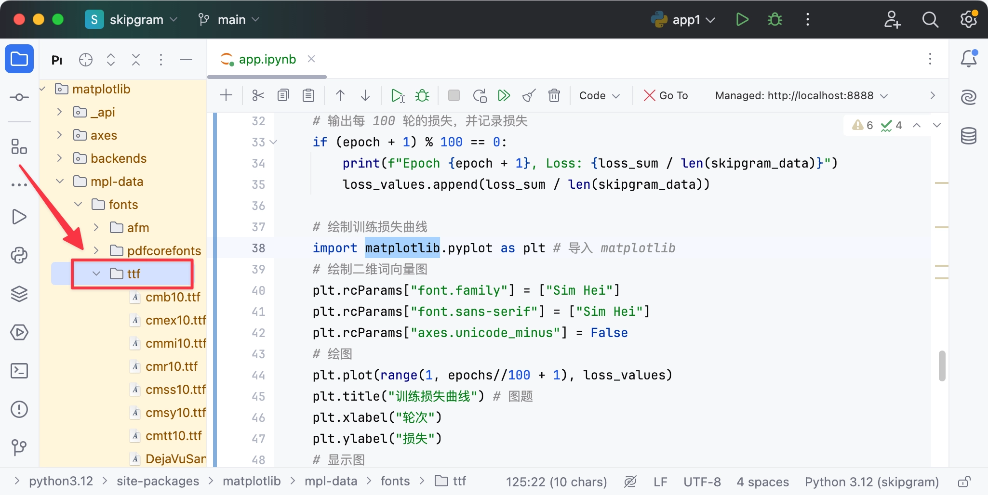Collapse the mpl-data folder

59,181
